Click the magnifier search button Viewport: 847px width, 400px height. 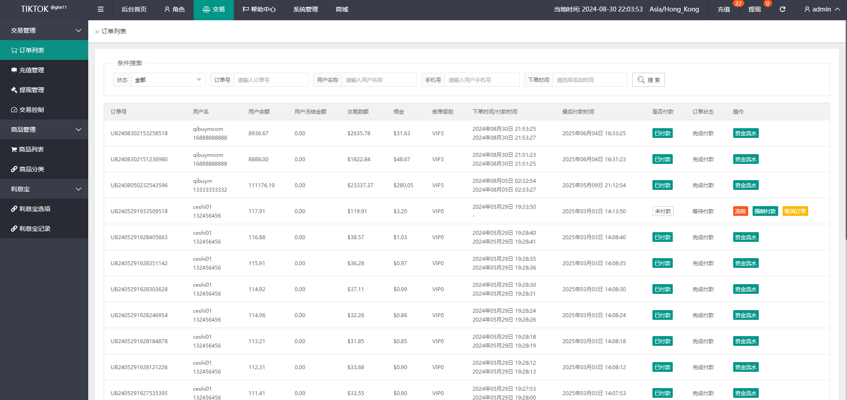(x=648, y=80)
